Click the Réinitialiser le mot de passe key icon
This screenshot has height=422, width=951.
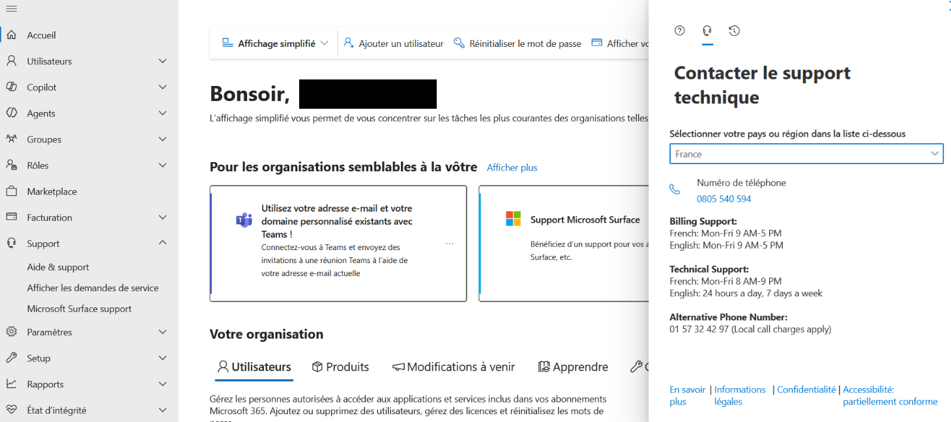click(459, 43)
